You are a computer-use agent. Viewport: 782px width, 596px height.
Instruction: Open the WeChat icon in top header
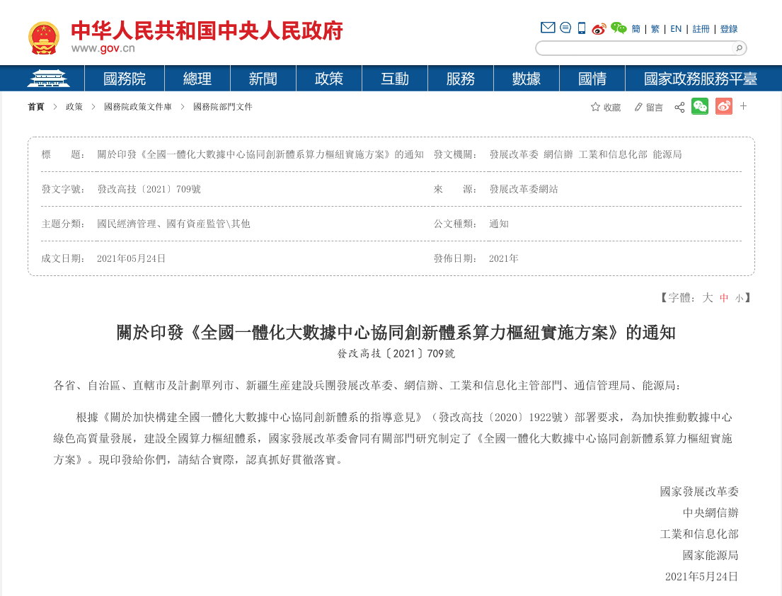(619, 28)
